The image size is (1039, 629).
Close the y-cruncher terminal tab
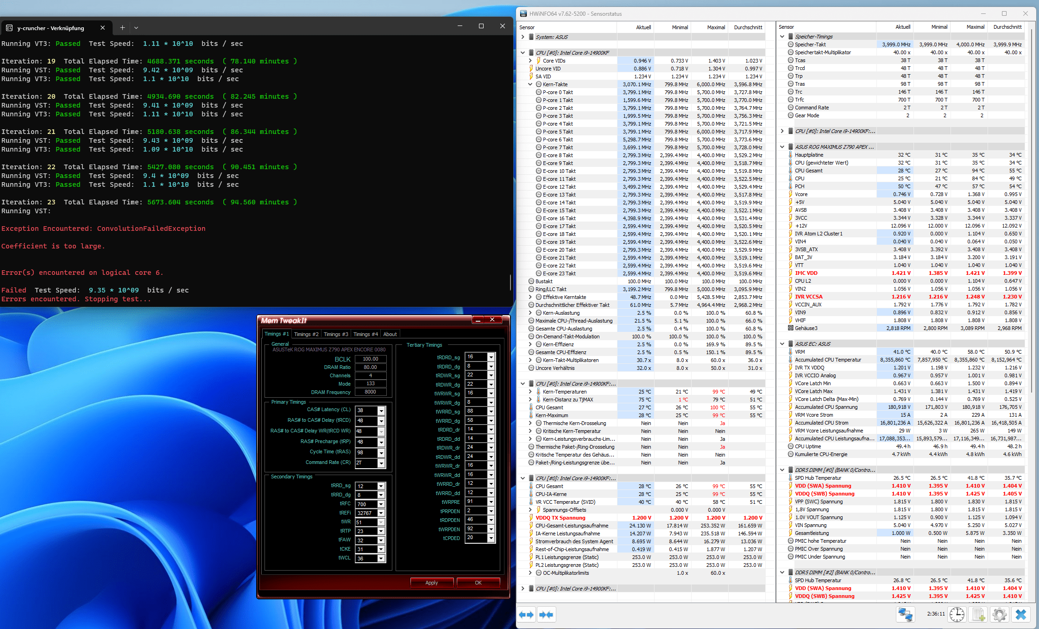tap(102, 28)
